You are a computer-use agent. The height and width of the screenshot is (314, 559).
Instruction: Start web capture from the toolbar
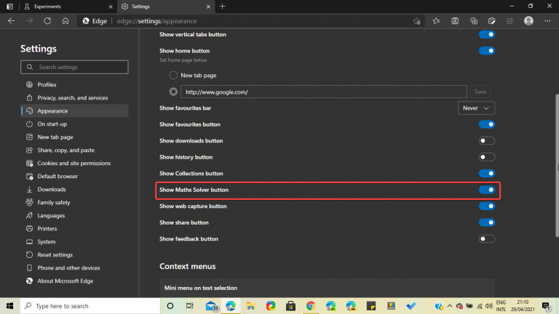pyautogui.click(x=491, y=21)
